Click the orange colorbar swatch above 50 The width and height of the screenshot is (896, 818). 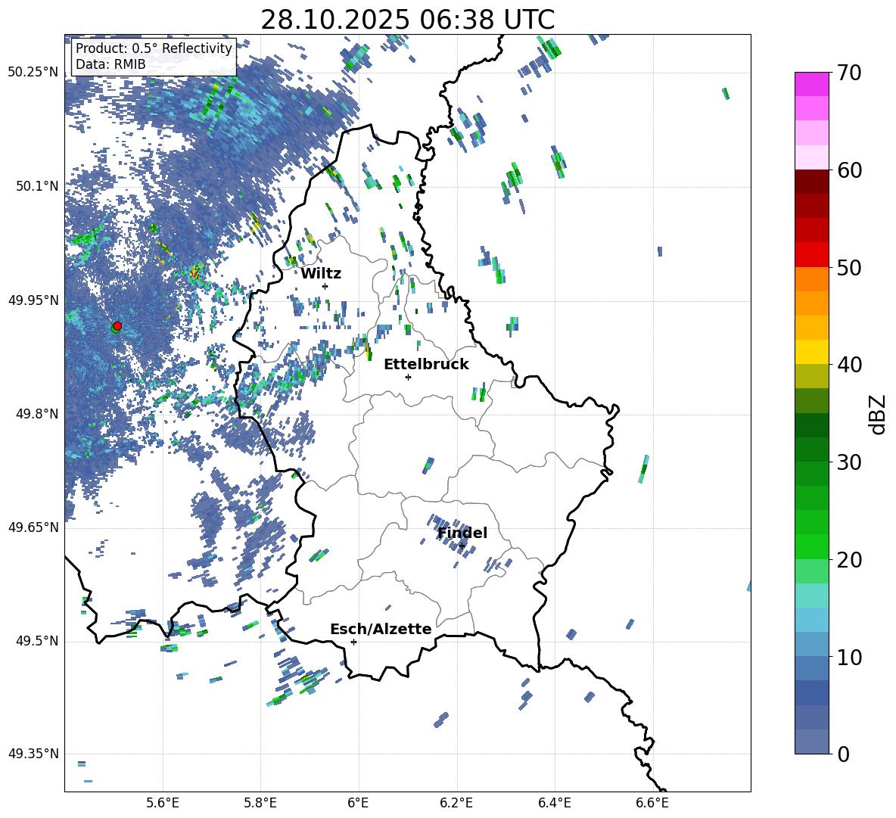812,279
